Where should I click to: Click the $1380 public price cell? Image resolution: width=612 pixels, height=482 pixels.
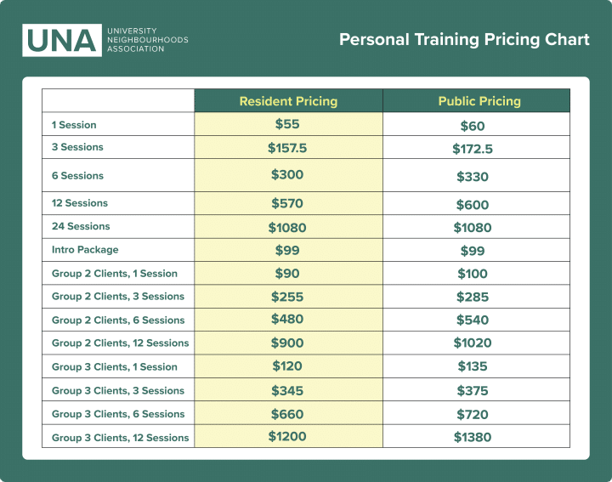473,438
